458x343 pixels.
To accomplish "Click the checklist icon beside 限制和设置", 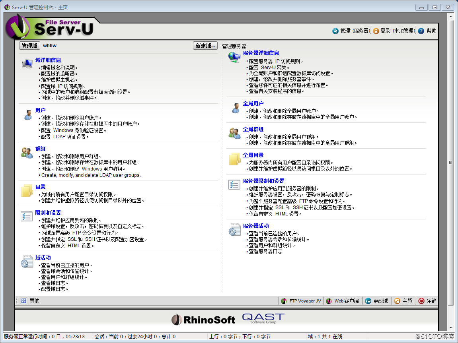I will coord(26,216).
